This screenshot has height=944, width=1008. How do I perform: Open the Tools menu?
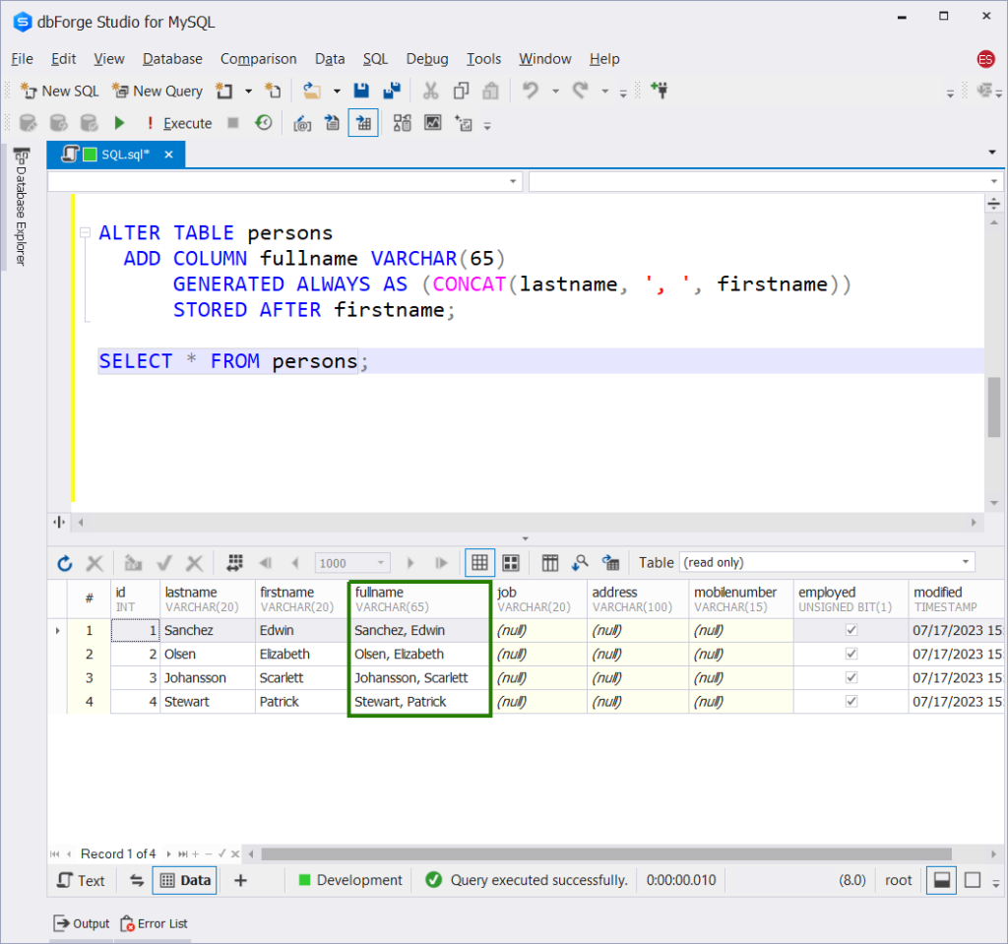click(483, 59)
